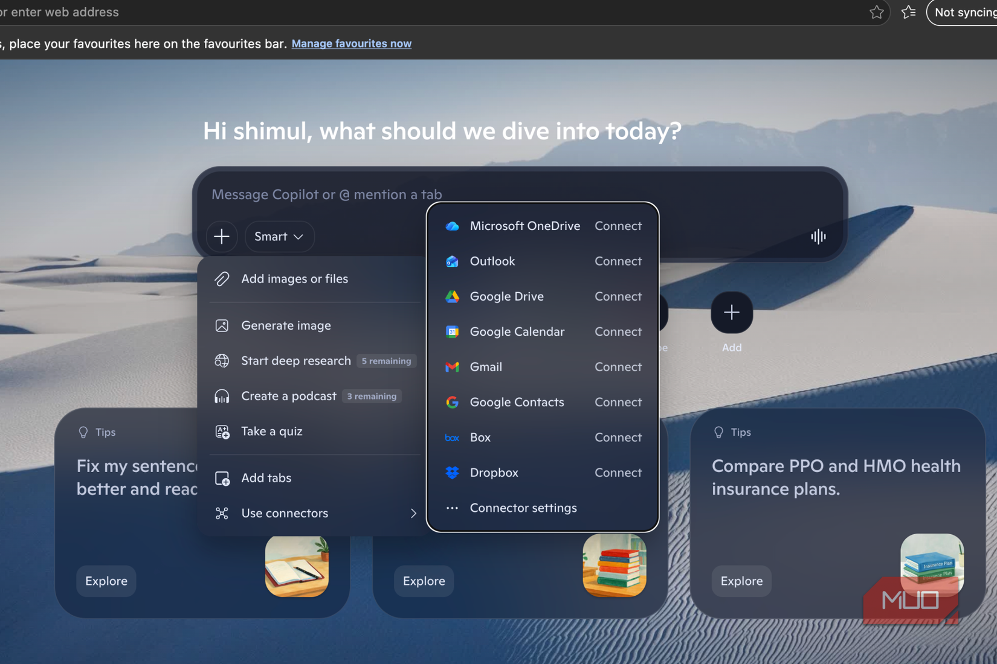The width and height of the screenshot is (997, 664).
Task: Click the Gmail envelope icon
Action: click(452, 367)
